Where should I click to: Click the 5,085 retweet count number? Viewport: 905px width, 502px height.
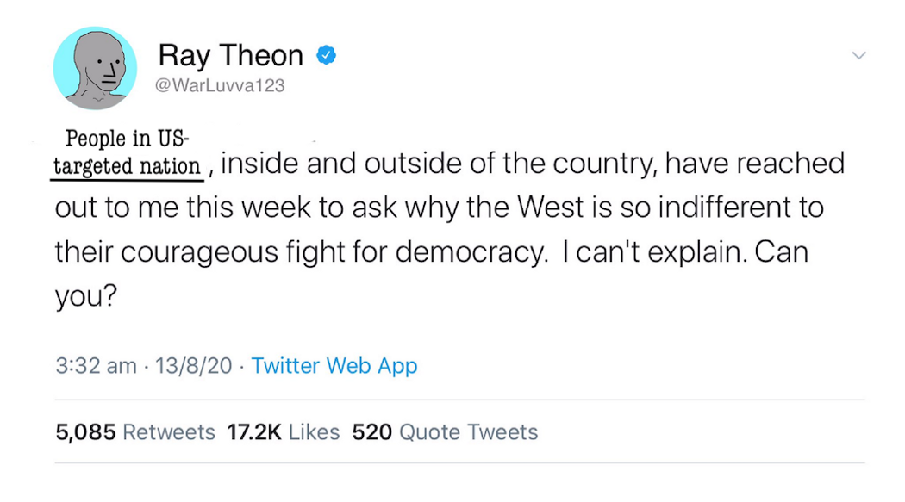pyautogui.click(x=85, y=431)
